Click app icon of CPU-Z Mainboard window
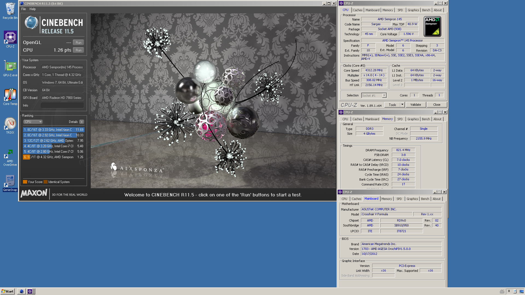Screen dimensions: 525x295 340,192
